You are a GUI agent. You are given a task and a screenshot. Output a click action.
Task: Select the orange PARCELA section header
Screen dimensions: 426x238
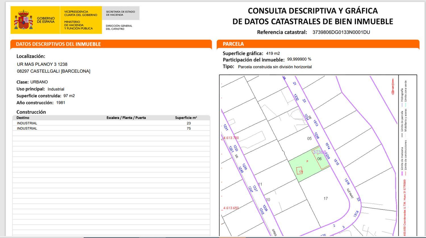pyautogui.click(x=233, y=44)
